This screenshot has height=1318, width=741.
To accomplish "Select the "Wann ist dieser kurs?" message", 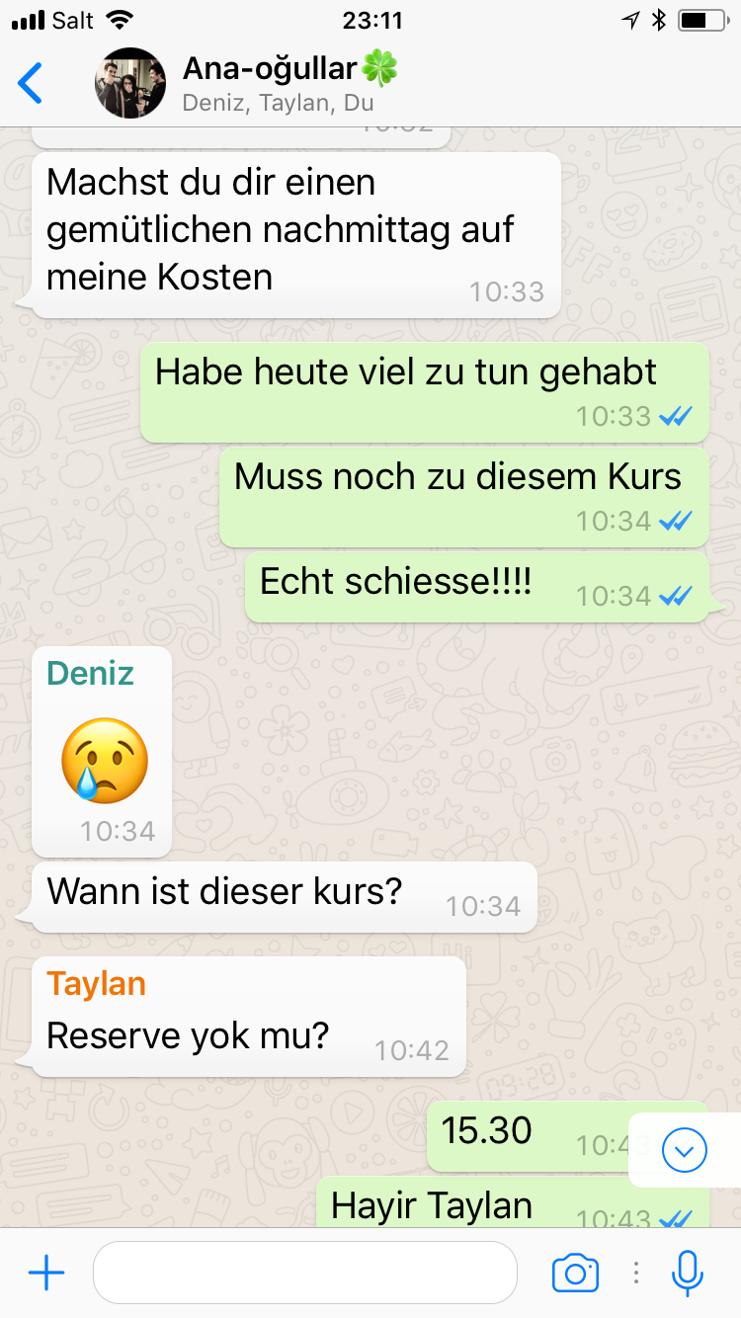I will pos(285,897).
